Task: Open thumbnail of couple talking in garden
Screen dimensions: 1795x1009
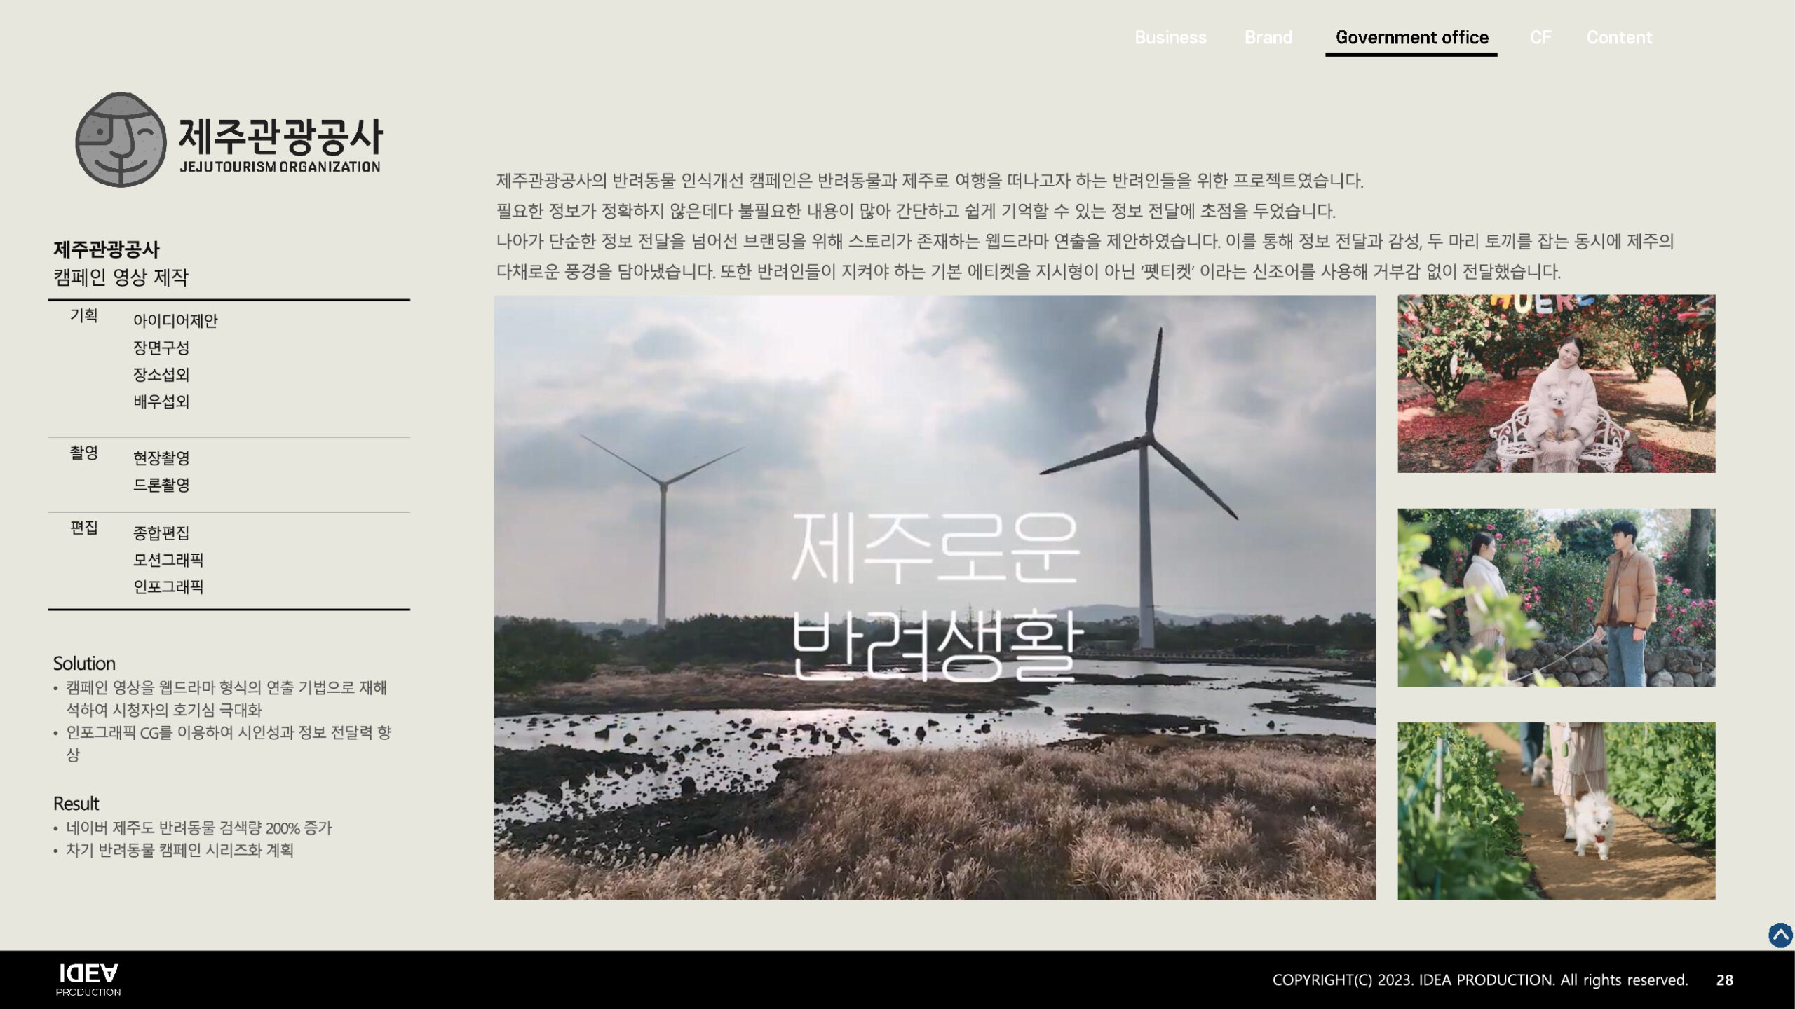Action: (1556, 597)
